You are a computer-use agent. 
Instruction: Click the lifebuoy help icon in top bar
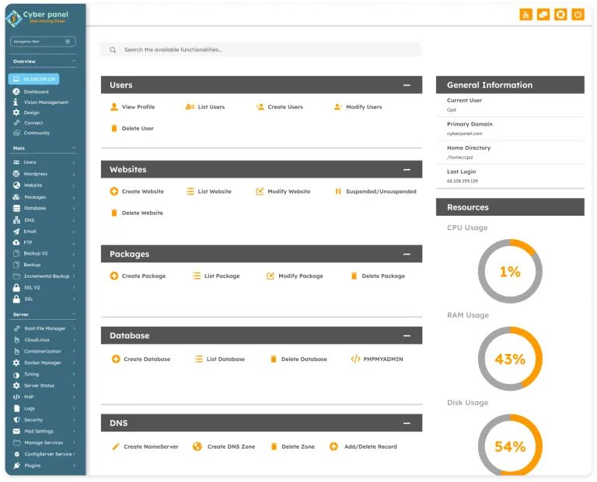click(x=560, y=15)
